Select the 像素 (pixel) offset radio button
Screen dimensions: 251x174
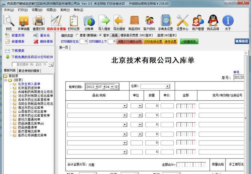pos(78,35)
